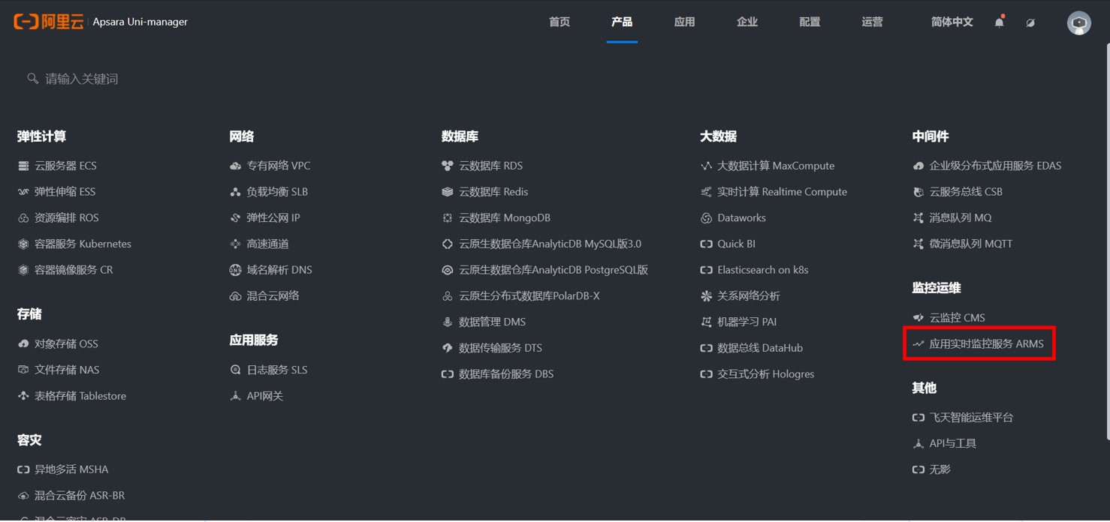
Task: Open Quick BI link
Action: (x=736, y=244)
